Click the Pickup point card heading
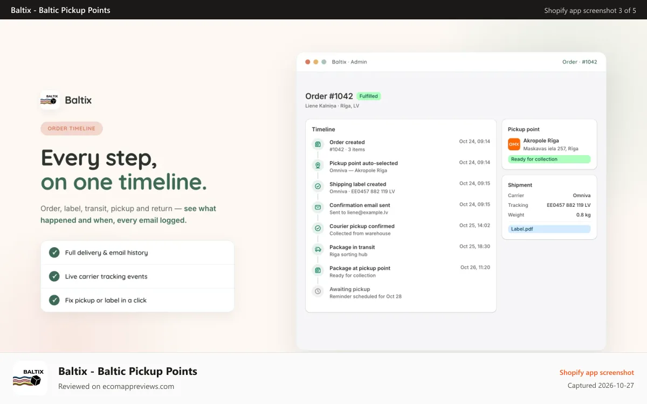 524,129
